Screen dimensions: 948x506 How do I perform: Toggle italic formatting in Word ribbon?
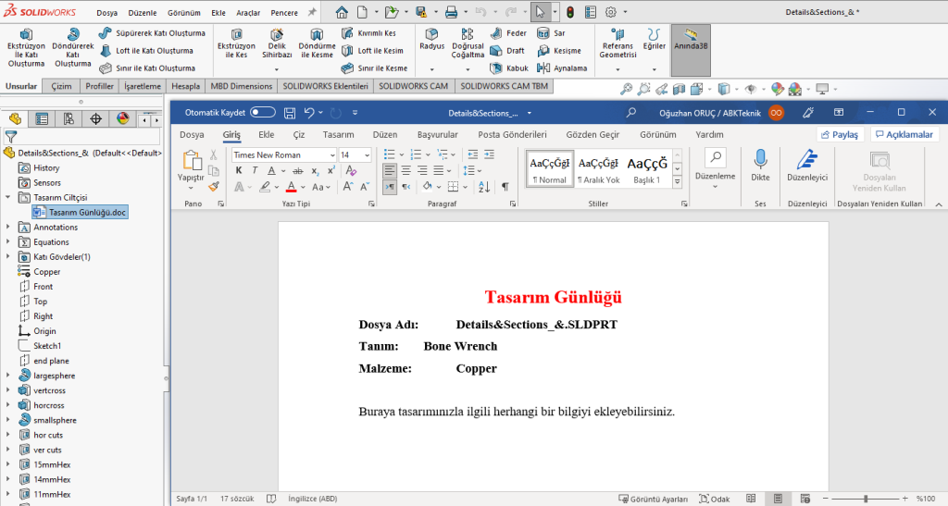click(255, 171)
